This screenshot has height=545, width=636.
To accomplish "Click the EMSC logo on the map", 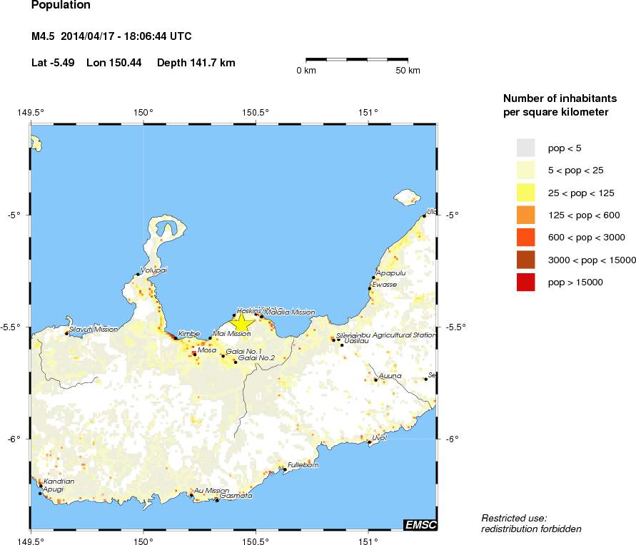I will click(x=420, y=525).
